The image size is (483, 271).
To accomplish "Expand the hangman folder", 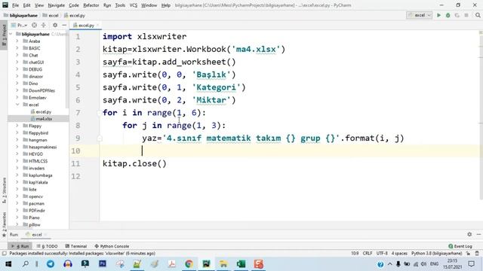I will pos(17,140).
